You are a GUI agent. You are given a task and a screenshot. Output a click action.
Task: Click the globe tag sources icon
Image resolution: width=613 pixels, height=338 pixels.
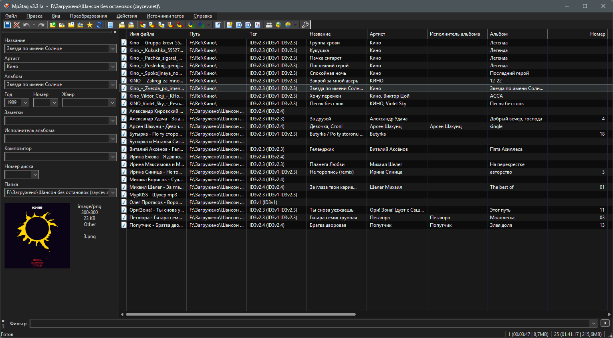[x=288, y=25]
